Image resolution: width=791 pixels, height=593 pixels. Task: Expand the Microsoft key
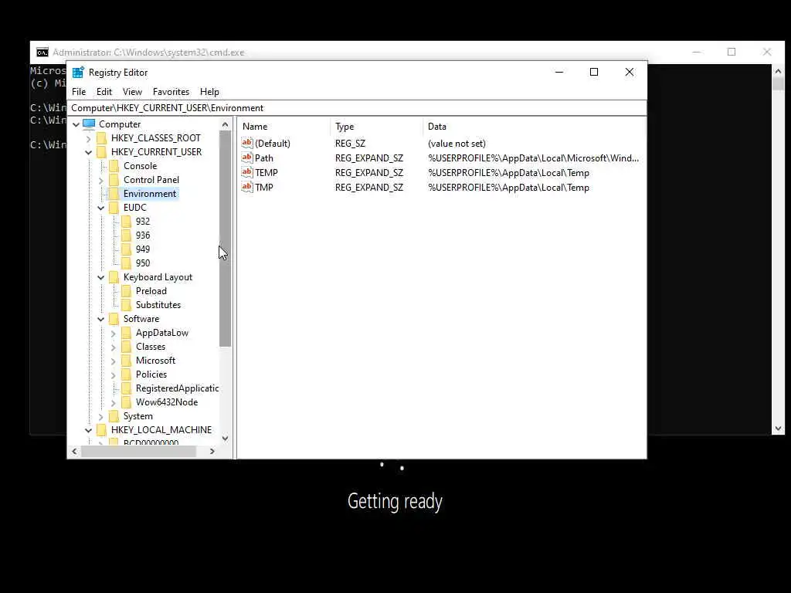[x=113, y=361]
